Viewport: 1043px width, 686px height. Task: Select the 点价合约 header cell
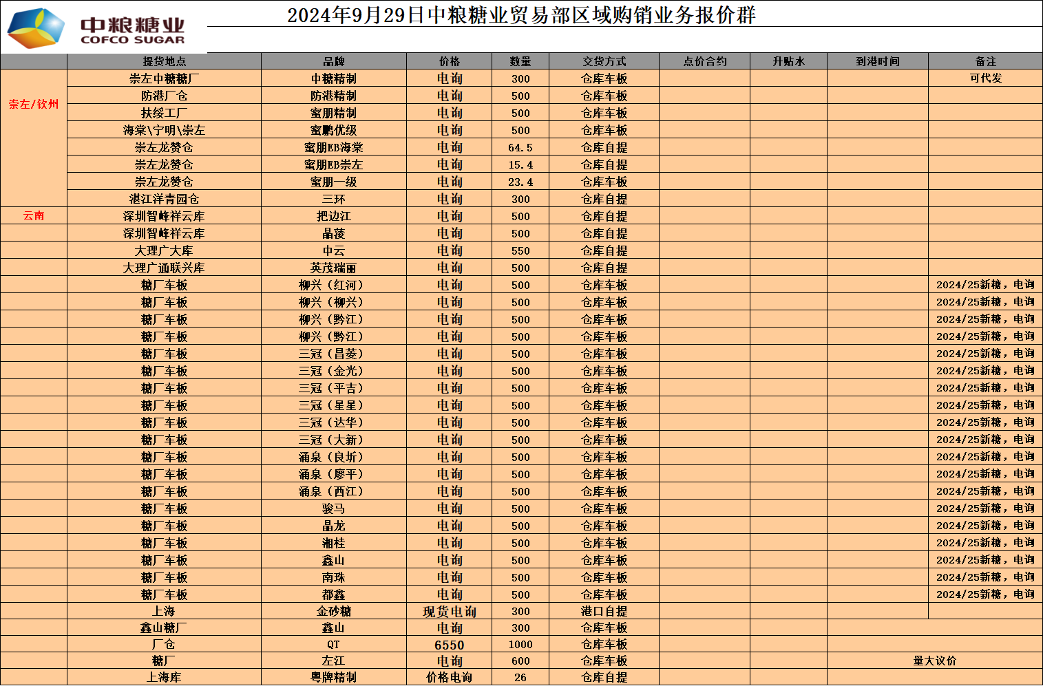(x=704, y=61)
